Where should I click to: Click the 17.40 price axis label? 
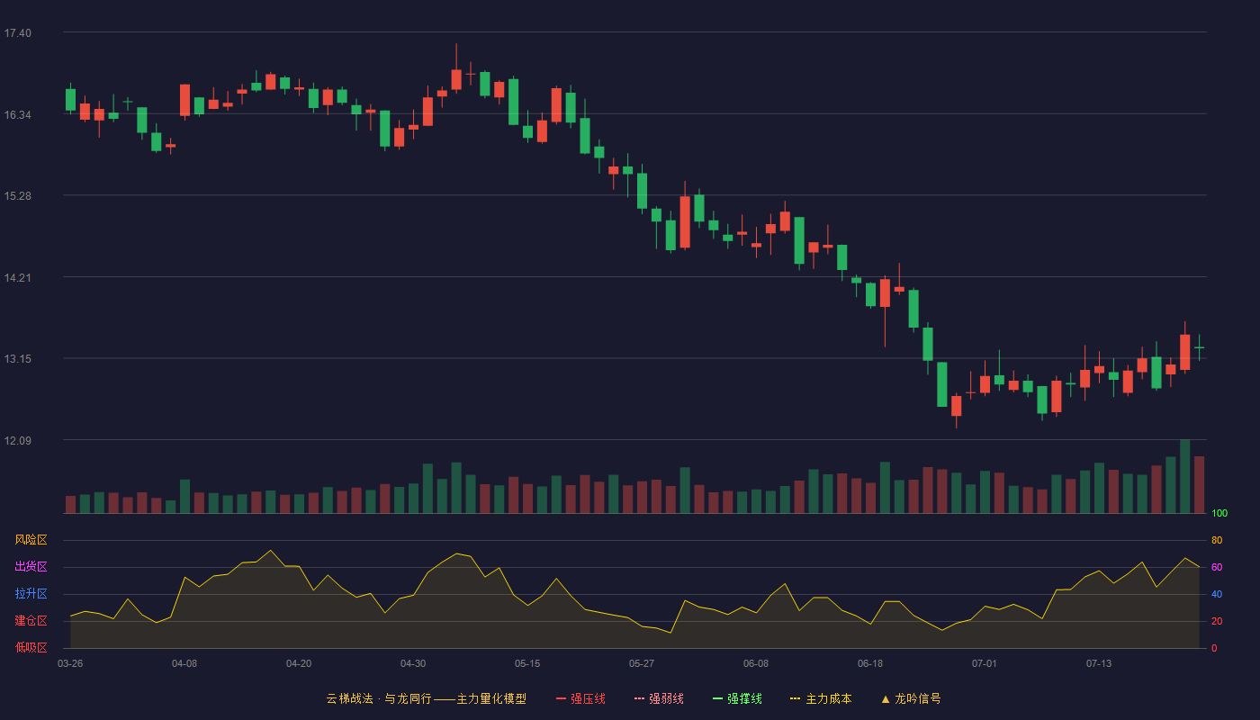coord(17,33)
